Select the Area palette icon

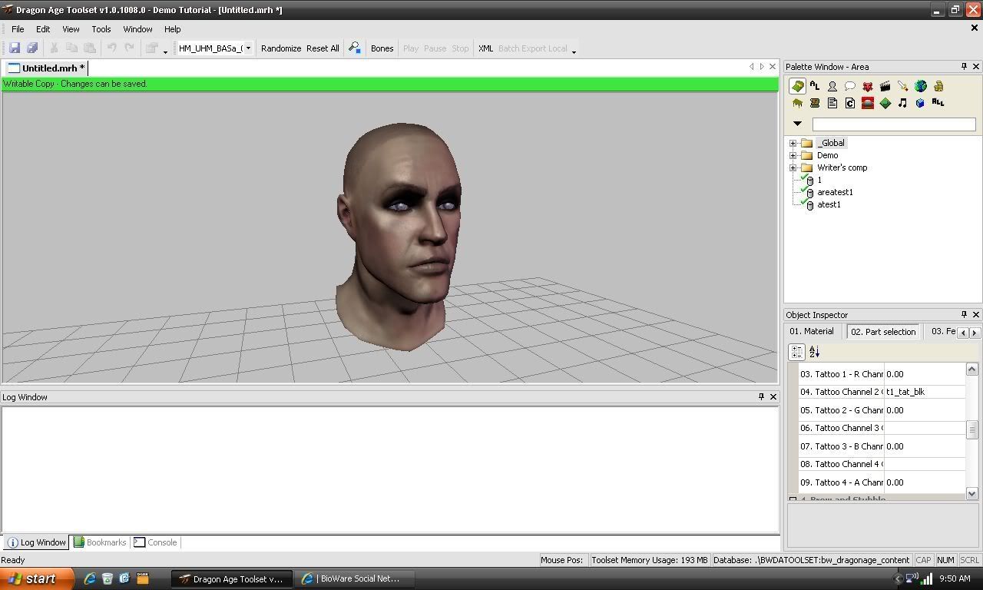(x=797, y=86)
